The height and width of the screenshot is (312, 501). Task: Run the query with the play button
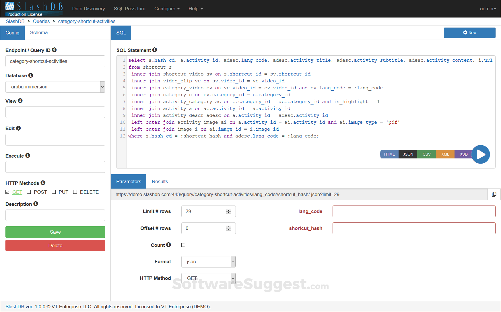(481, 154)
